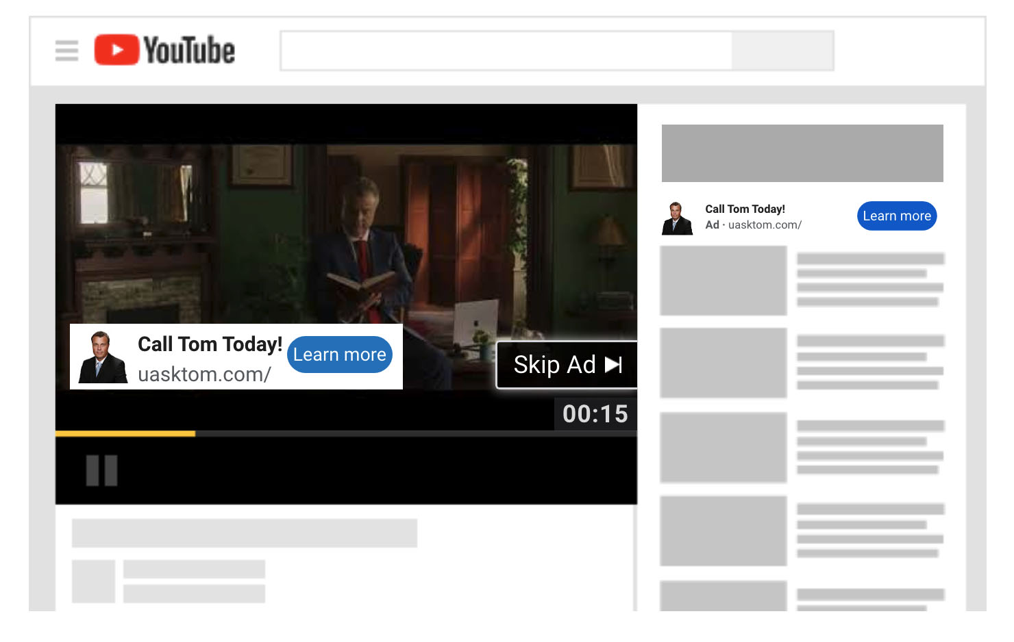Click the video title placeholder below player
The image size is (1014, 642).
[244, 532]
